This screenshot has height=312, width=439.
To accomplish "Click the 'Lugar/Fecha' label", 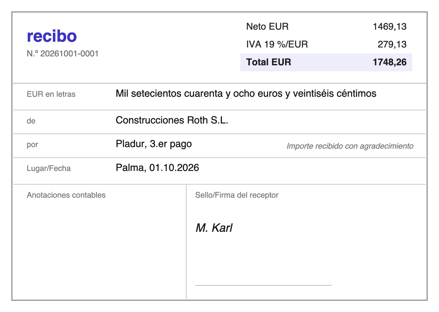I will [x=49, y=168].
